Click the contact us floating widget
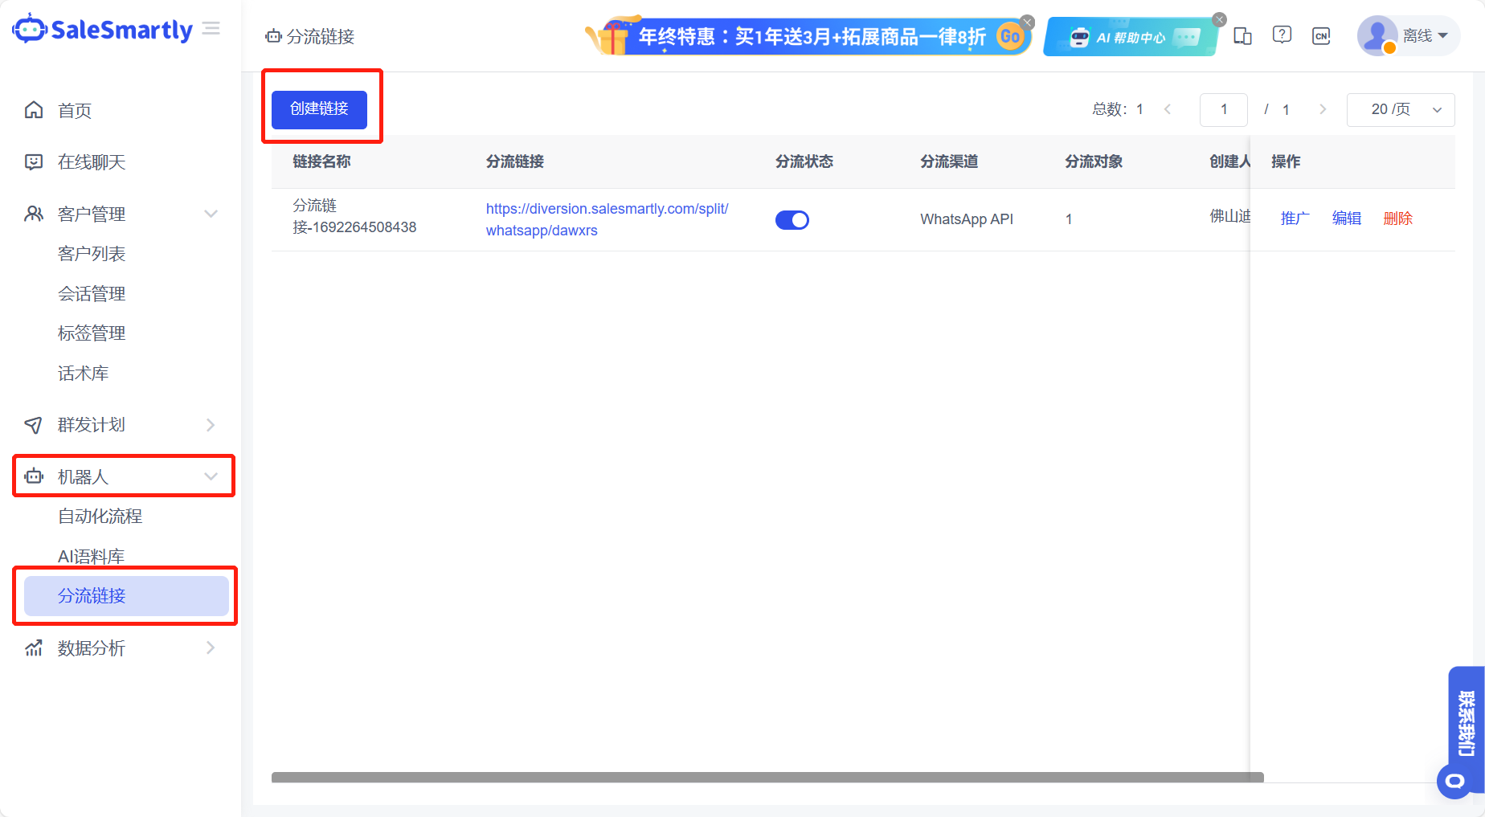Viewport: 1485px width, 817px height. [1466, 724]
